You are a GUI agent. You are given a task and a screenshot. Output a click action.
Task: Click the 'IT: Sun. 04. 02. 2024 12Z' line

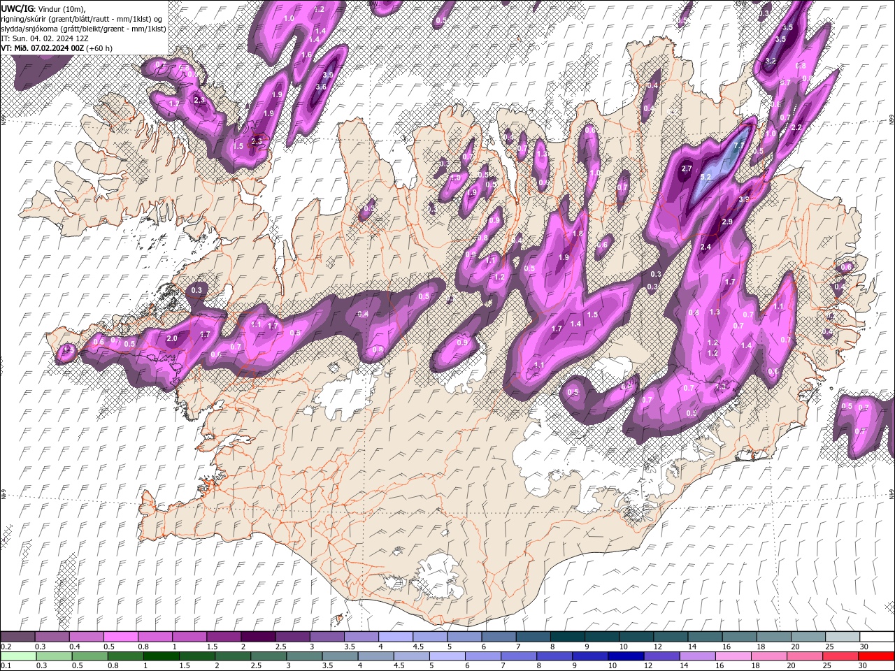point(45,38)
